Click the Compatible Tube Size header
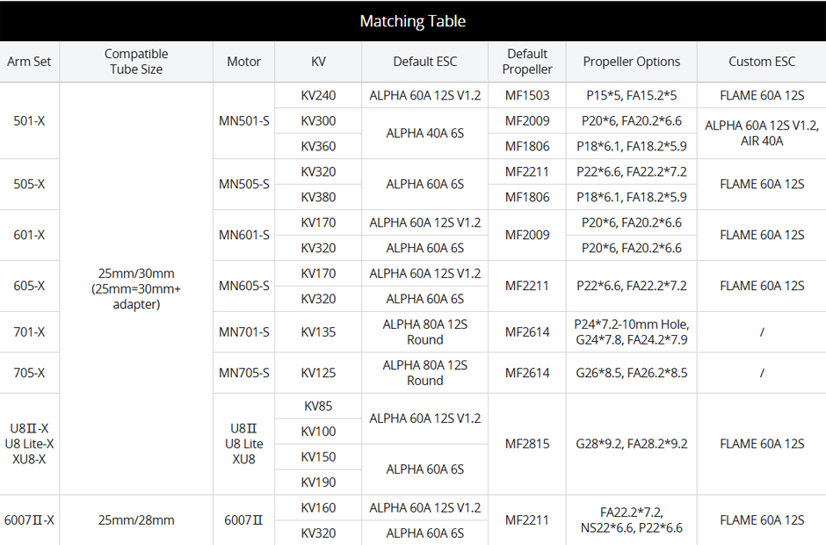Viewport: 826px width, 545px height. tap(136, 62)
